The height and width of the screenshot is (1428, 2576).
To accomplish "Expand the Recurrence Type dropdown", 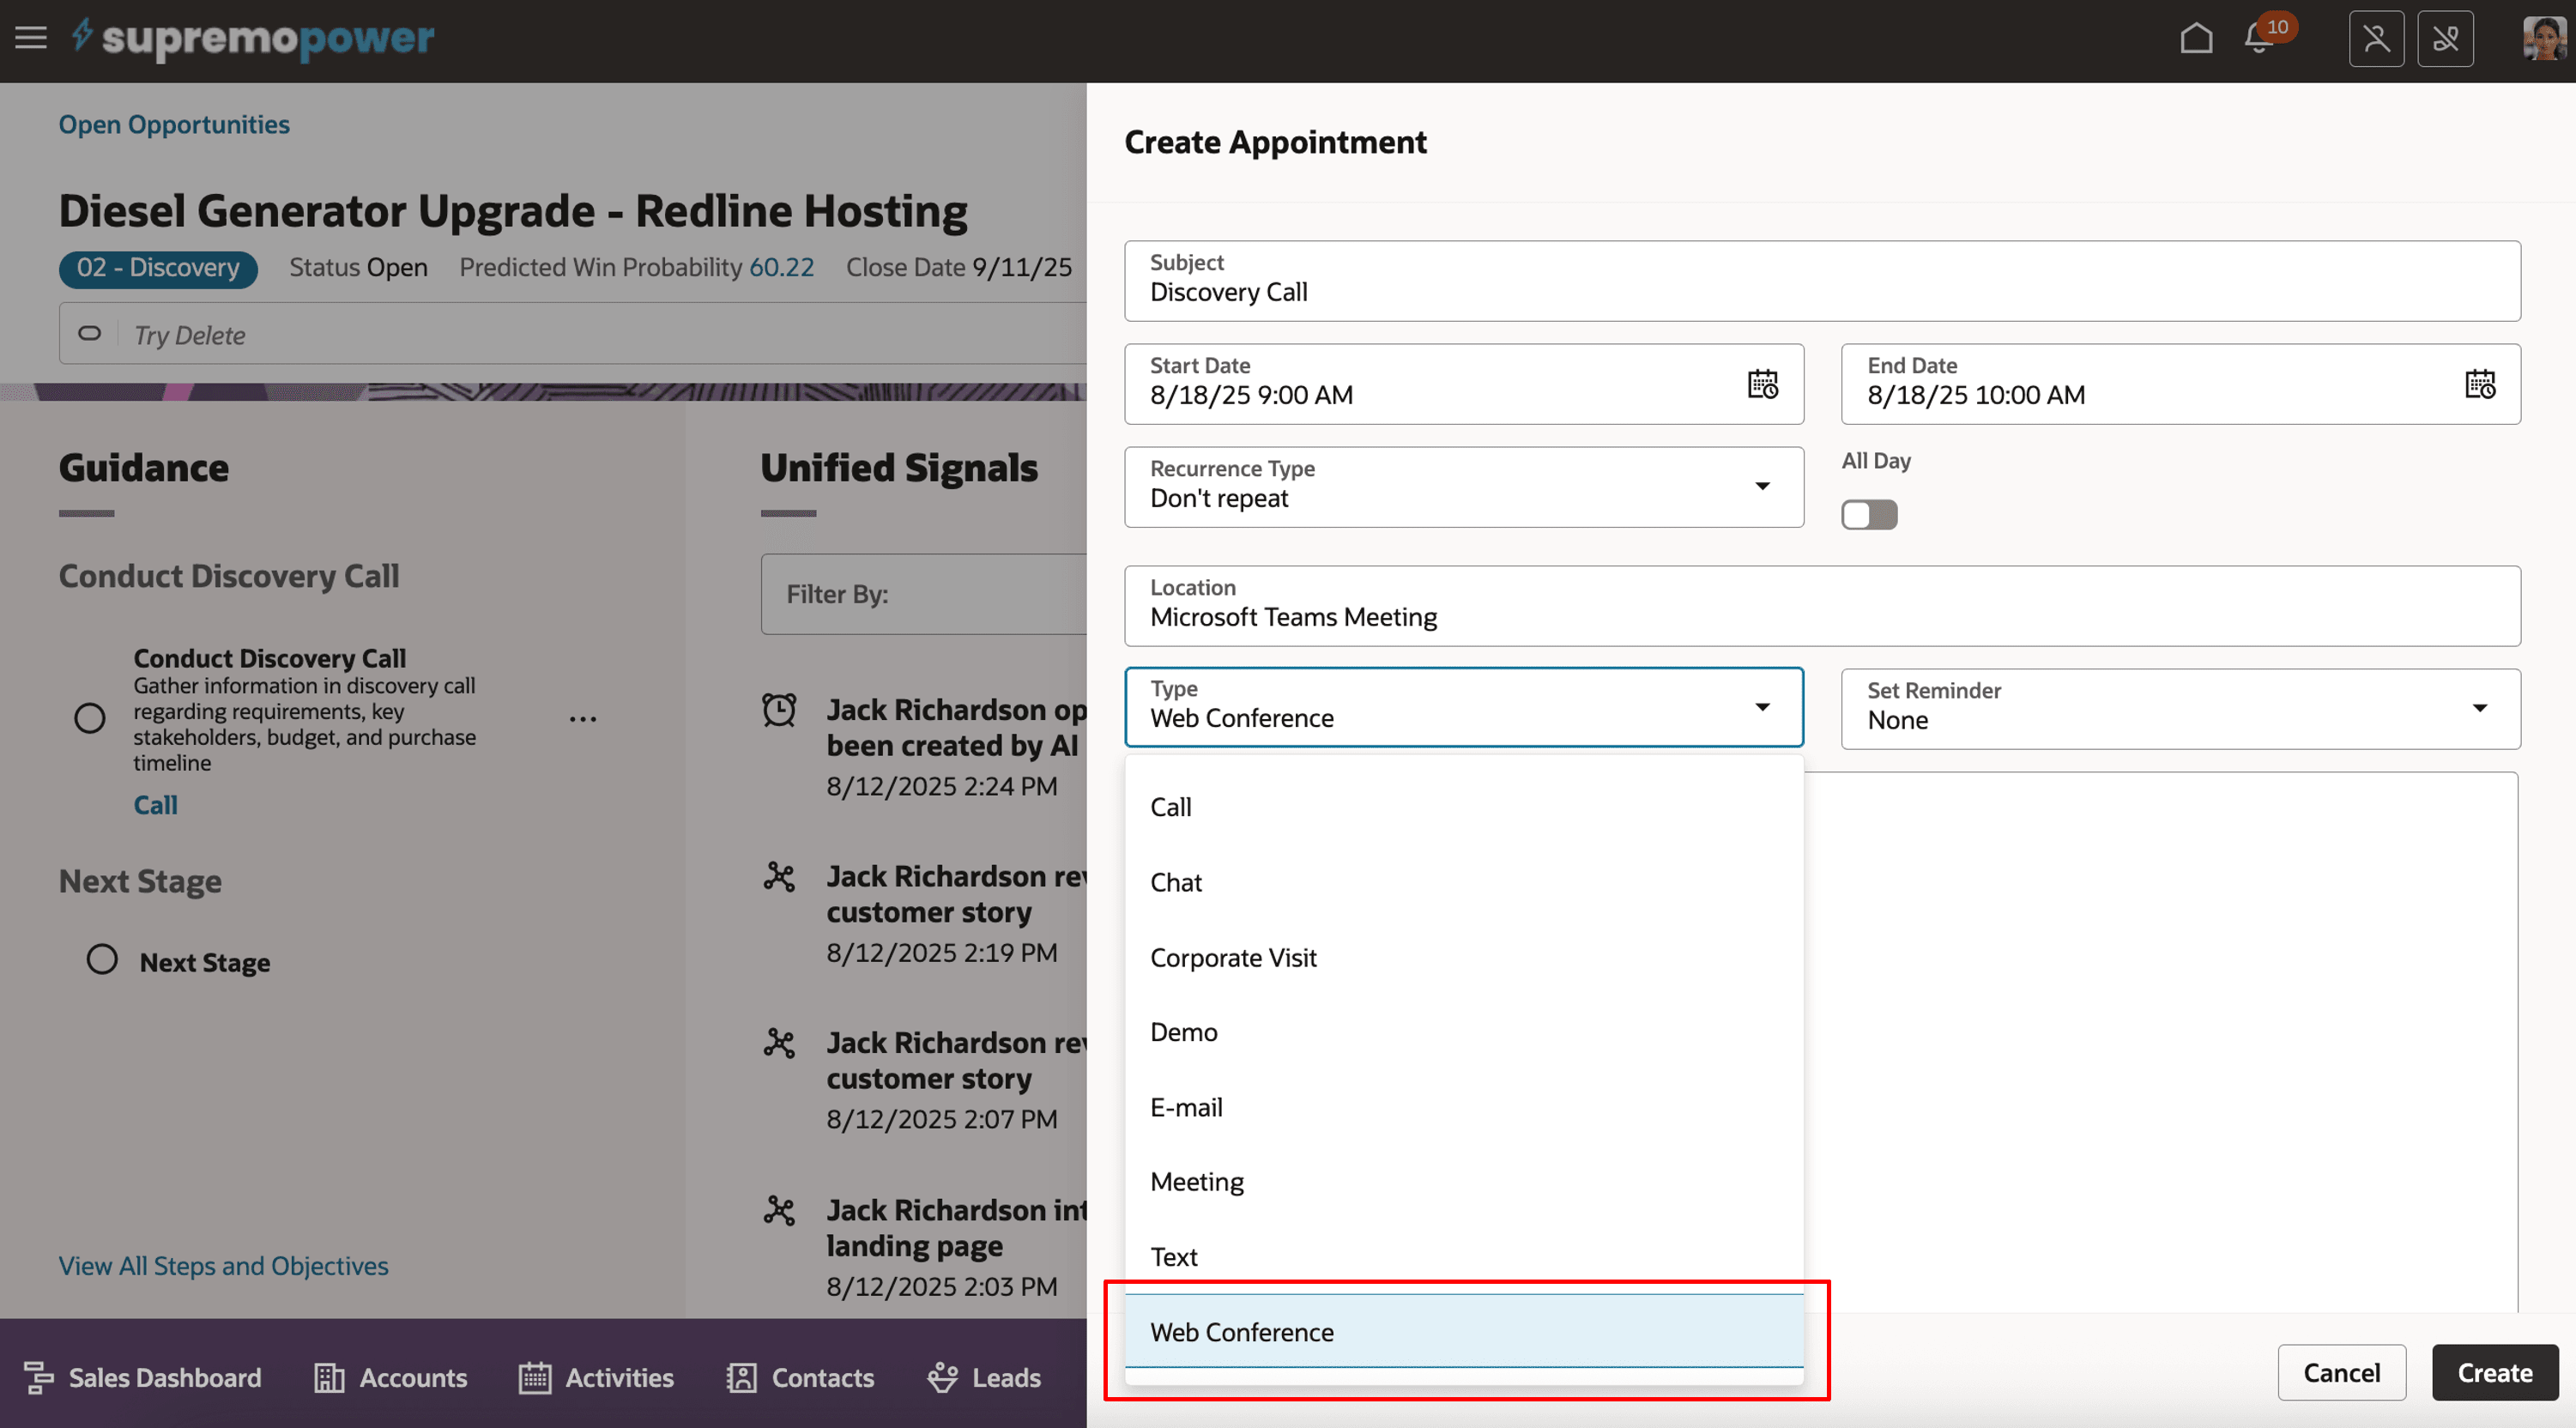I will click(x=1762, y=487).
